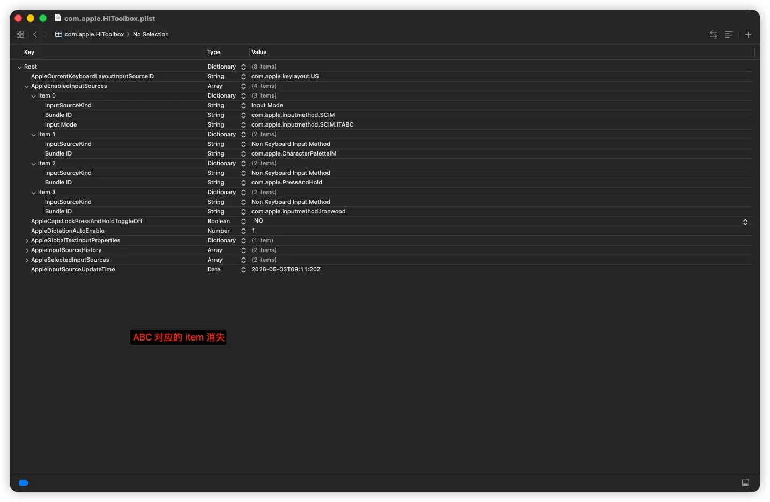Go forward with the right chevron

tap(46, 34)
